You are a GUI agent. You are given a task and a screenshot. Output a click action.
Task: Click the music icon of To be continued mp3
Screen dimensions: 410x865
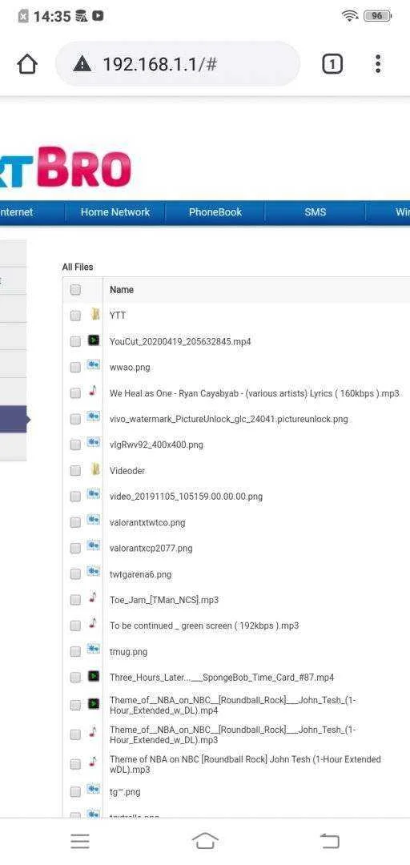(93, 623)
